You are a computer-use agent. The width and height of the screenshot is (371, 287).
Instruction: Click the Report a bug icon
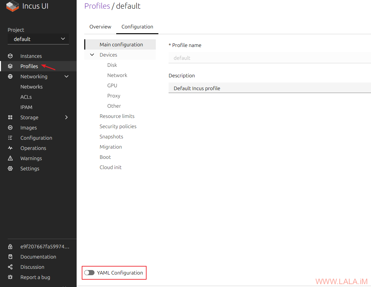click(x=10, y=277)
